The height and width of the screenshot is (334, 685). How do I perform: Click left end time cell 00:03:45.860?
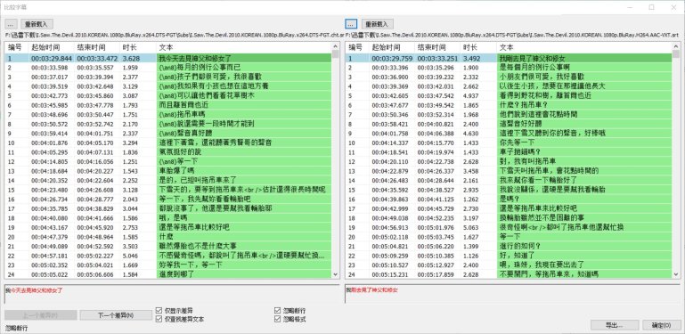coord(96,95)
